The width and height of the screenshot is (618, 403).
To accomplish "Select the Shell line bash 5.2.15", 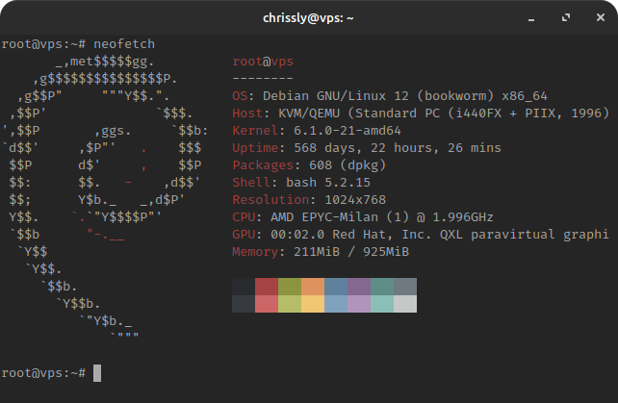I will [301, 183].
